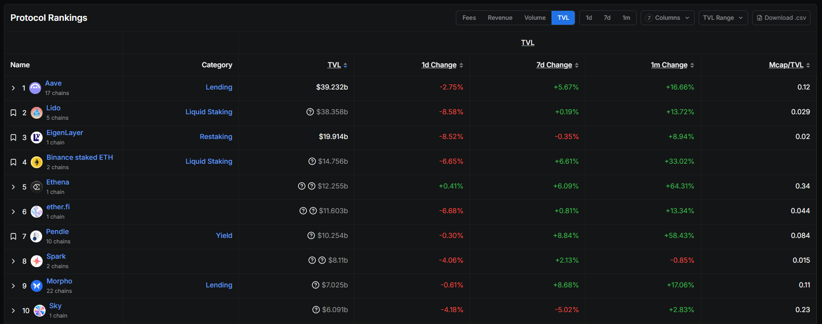Click the Binance staked ETH logo
822x324 pixels.
[x=37, y=162]
